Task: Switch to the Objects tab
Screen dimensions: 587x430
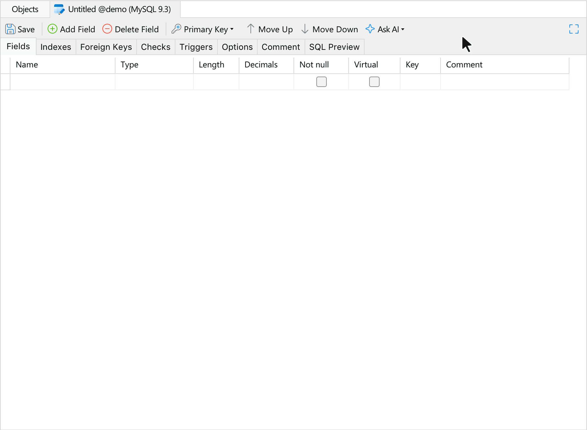Action: pyautogui.click(x=25, y=9)
